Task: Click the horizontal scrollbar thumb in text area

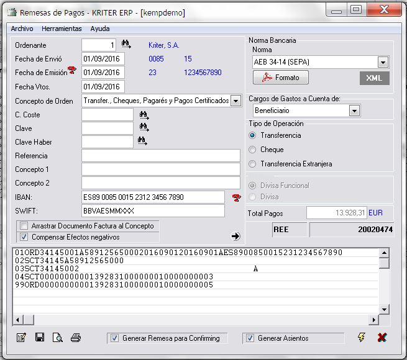Action: [29, 320]
